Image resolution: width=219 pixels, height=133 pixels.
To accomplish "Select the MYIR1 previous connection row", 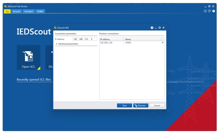I will 131,43.
